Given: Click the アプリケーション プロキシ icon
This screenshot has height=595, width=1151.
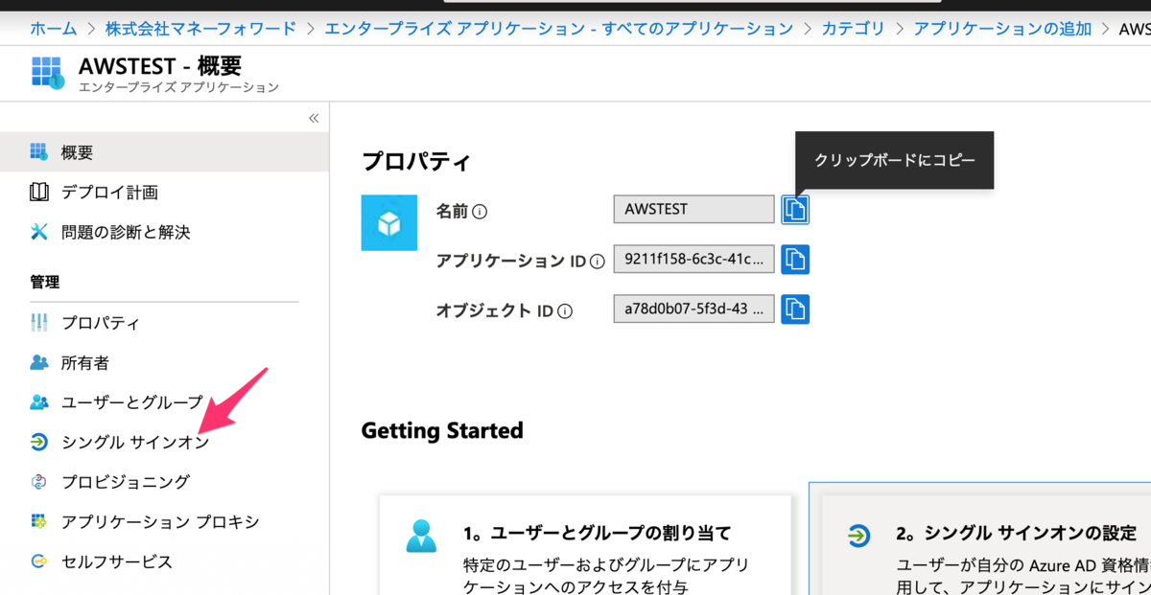Looking at the screenshot, I should (39, 522).
